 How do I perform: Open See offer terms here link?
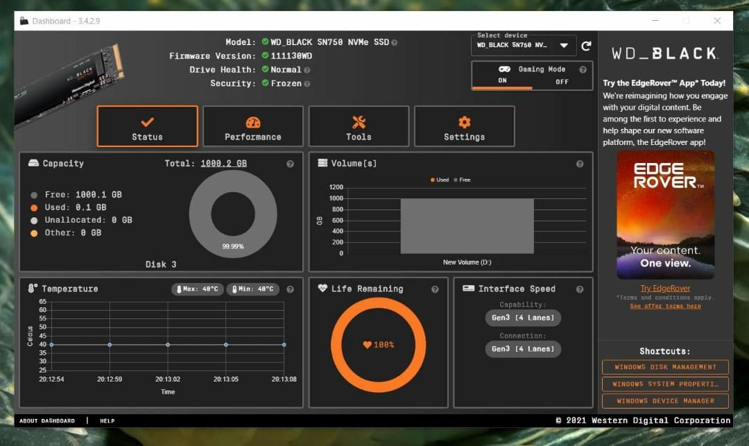pos(665,306)
